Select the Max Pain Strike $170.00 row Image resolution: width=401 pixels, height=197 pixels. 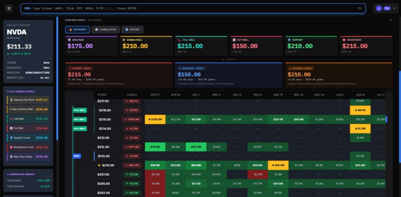(x=28, y=157)
